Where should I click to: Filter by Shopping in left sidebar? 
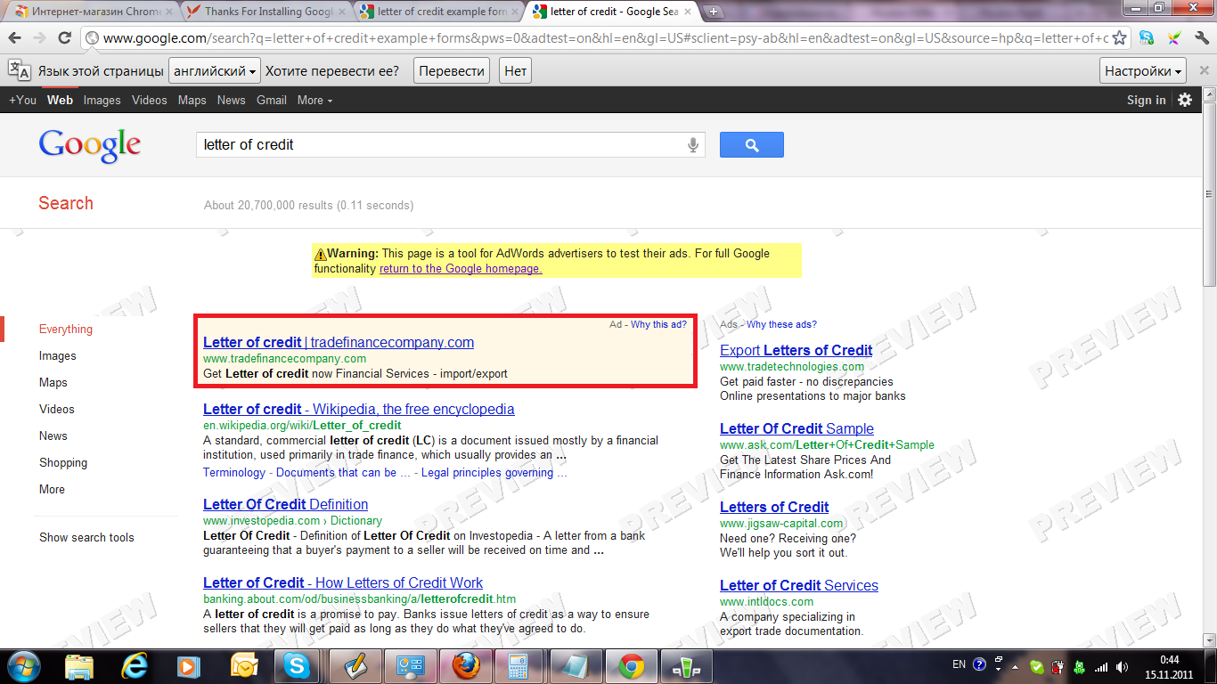click(x=62, y=462)
